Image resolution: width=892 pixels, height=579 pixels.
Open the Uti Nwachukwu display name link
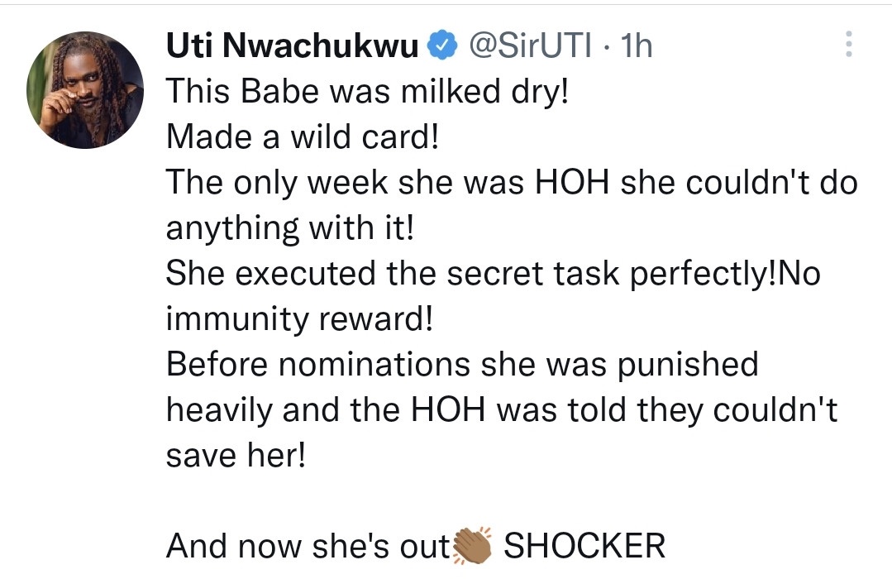[x=293, y=47]
